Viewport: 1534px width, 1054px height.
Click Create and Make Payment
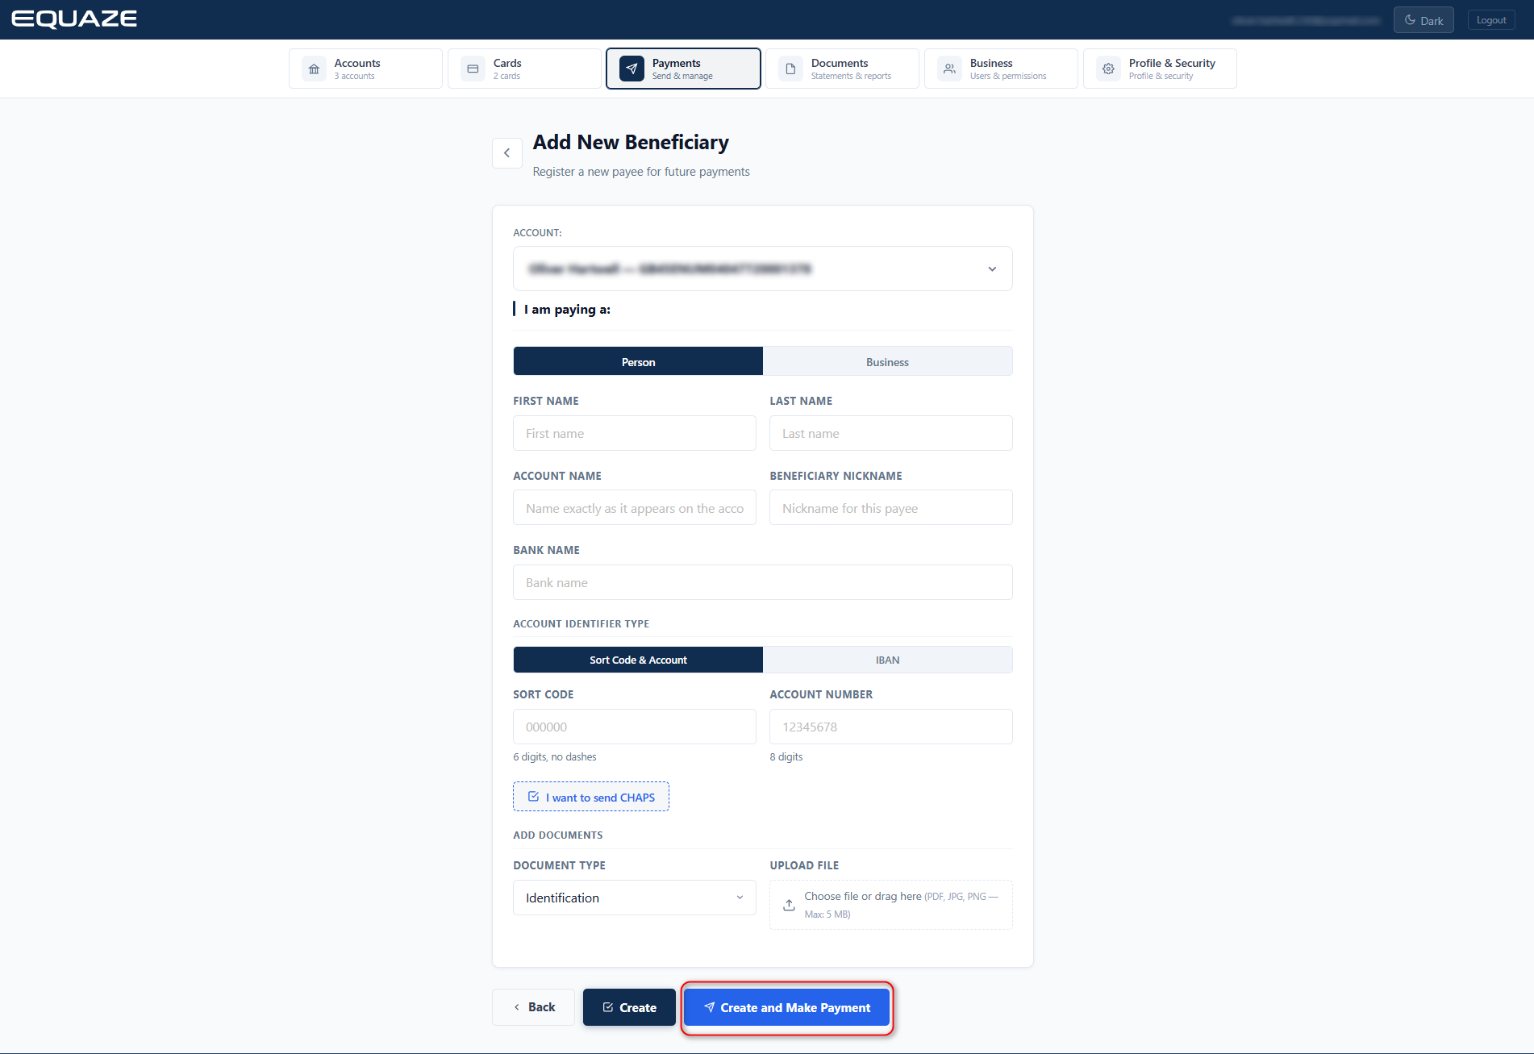tap(786, 1007)
